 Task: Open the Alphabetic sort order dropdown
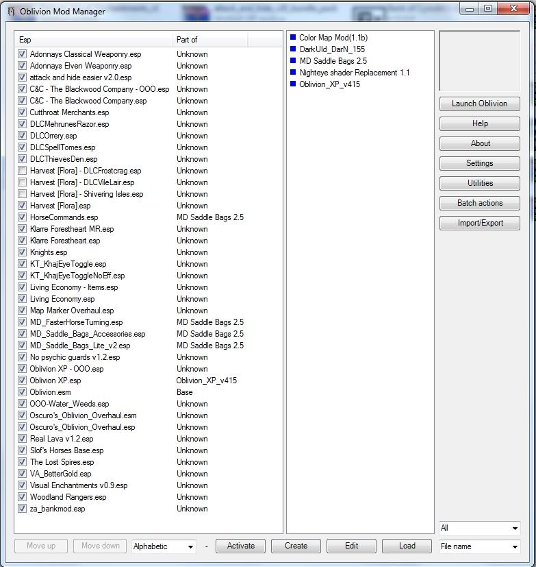164,546
